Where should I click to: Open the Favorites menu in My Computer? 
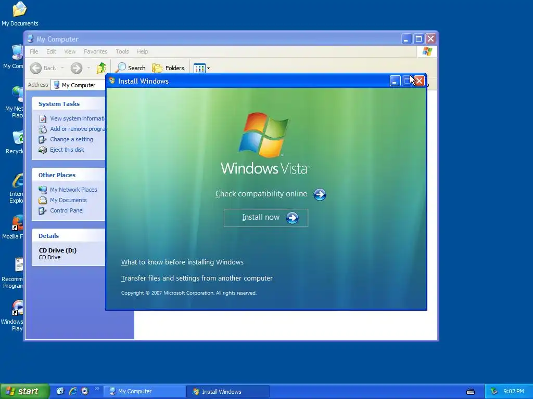point(96,51)
